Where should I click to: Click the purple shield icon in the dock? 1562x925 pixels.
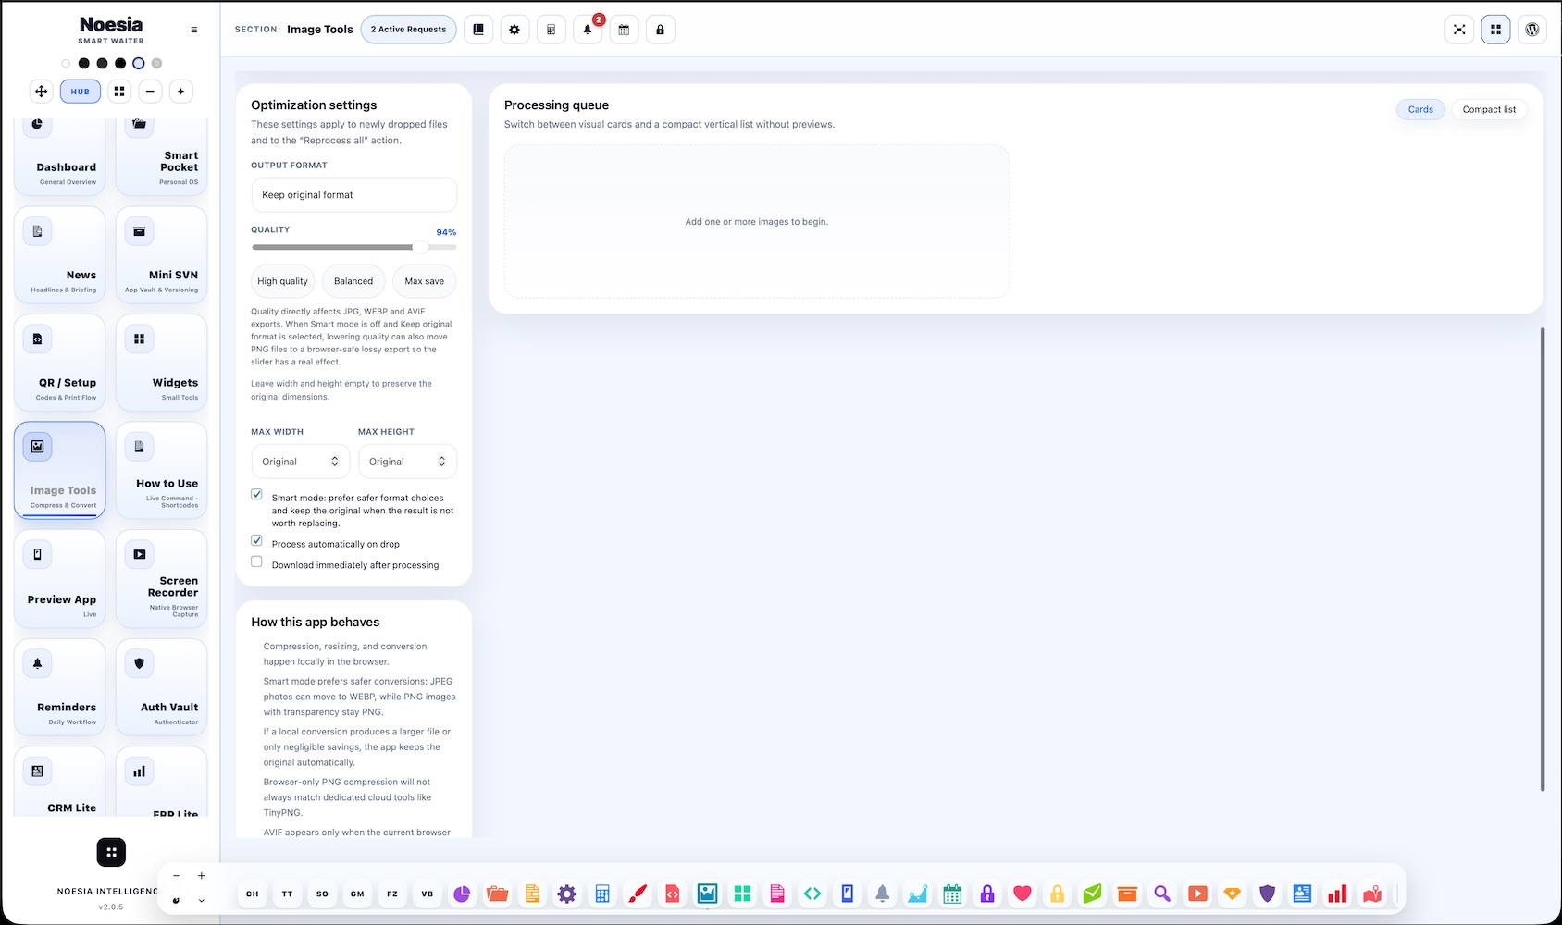pyautogui.click(x=1268, y=894)
